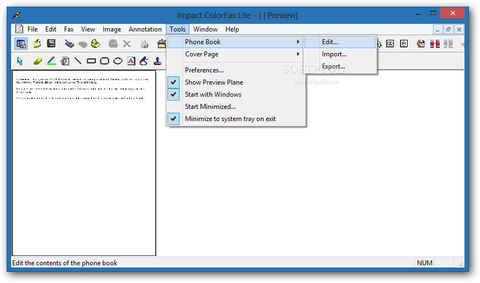Expand the Cover Page submenu
The image size is (480, 283).
pyautogui.click(x=236, y=54)
